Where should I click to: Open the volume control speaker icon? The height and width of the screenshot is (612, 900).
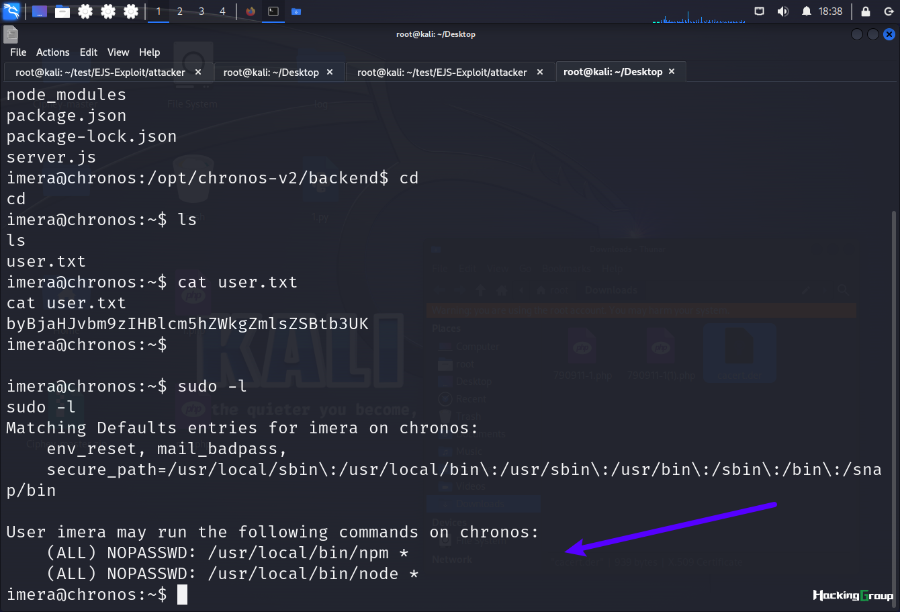pos(783,11)
